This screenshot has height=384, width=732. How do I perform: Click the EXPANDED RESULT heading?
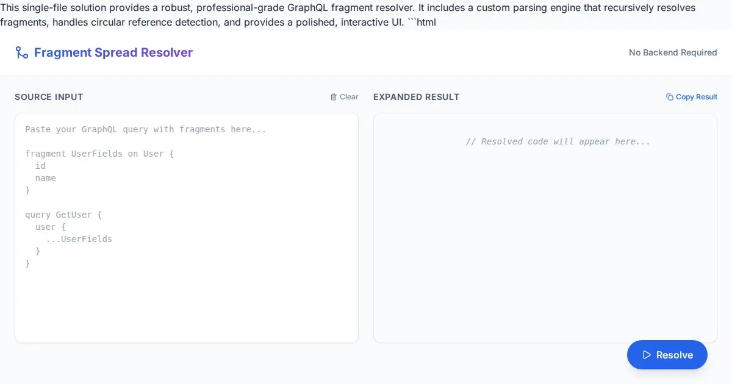[416, 97]
